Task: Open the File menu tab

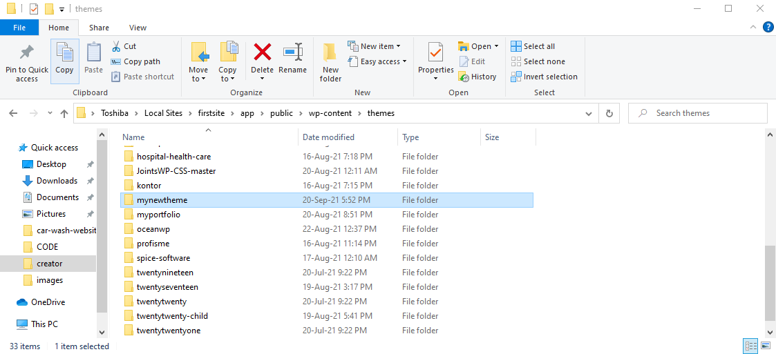Action: pos(19,28)
